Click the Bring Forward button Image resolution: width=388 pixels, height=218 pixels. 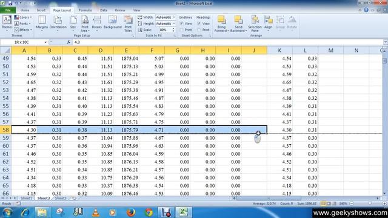[221, 24]
